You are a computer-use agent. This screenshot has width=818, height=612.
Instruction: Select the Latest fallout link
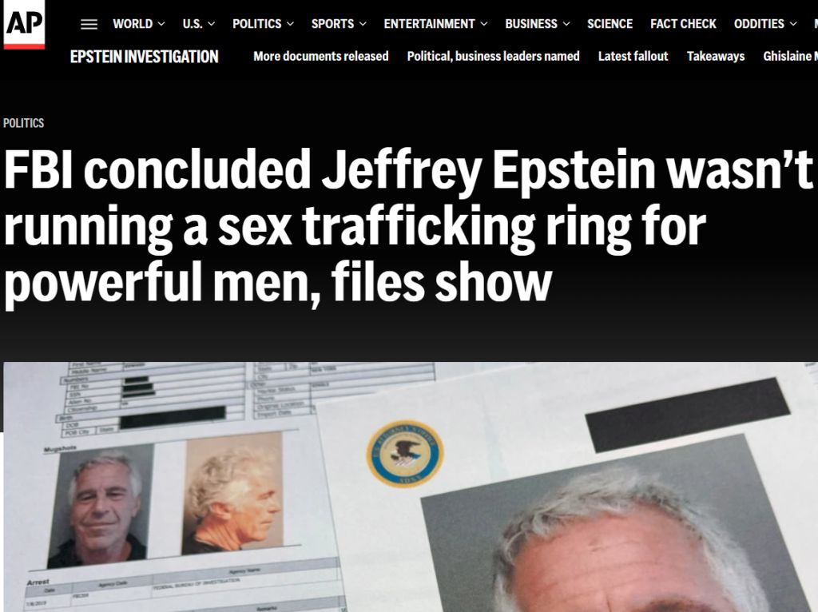(x=633, y=57)
